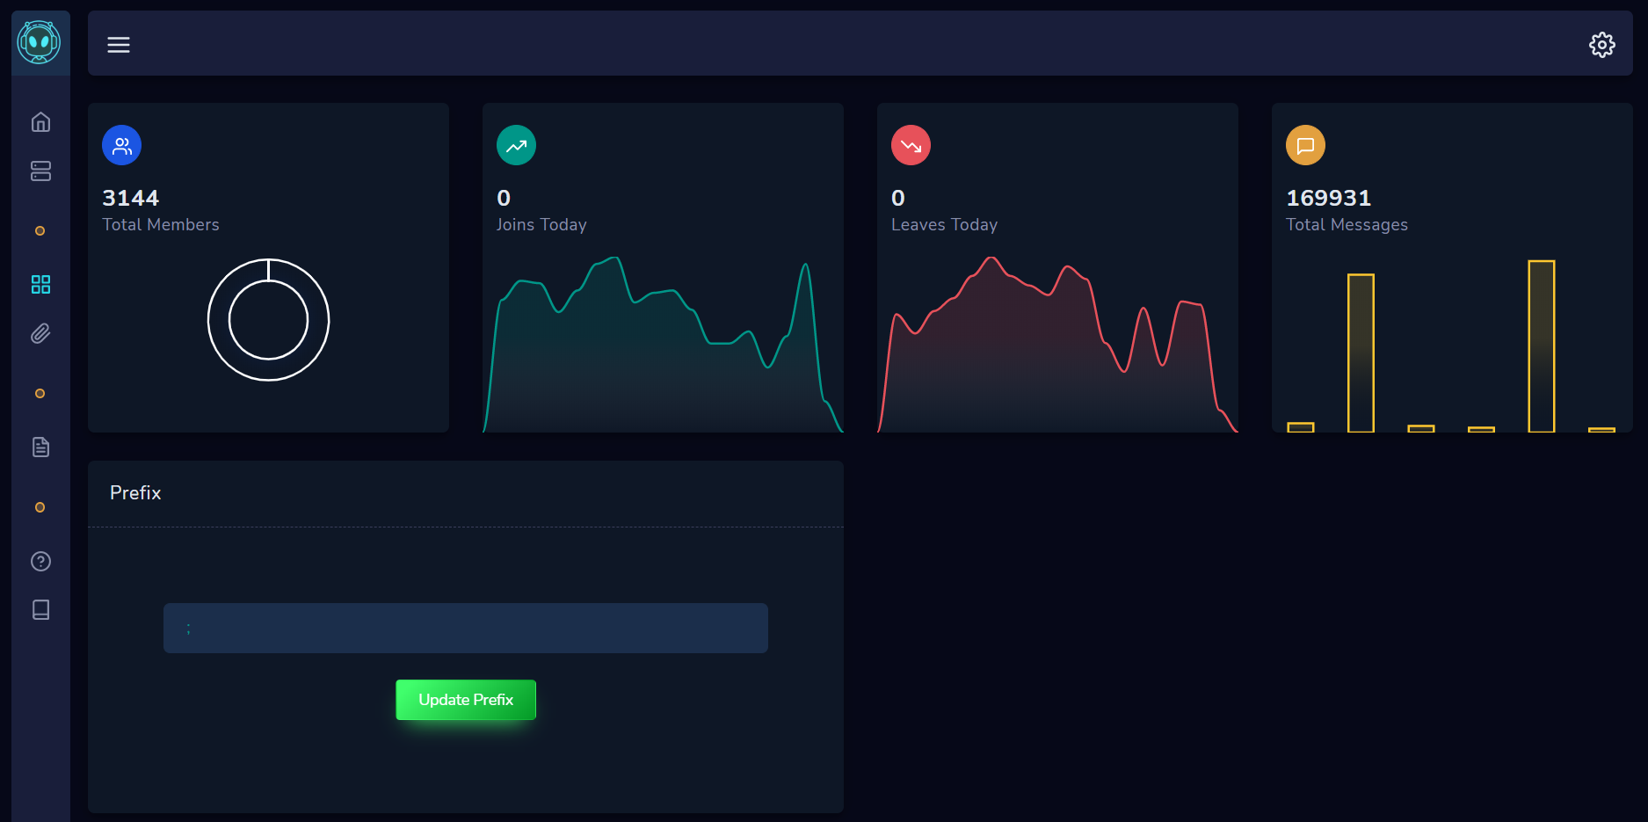The height and width of the screenshot is (822, 1648).
Task: Toggle the hamburger menu sidebar
Action: 119,45
